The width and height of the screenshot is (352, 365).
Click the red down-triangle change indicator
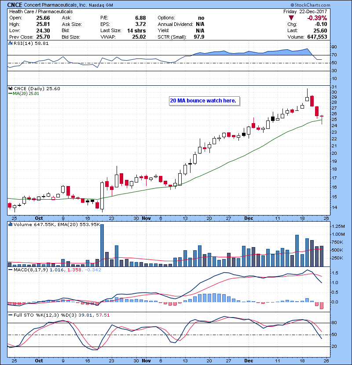point(291,18)
